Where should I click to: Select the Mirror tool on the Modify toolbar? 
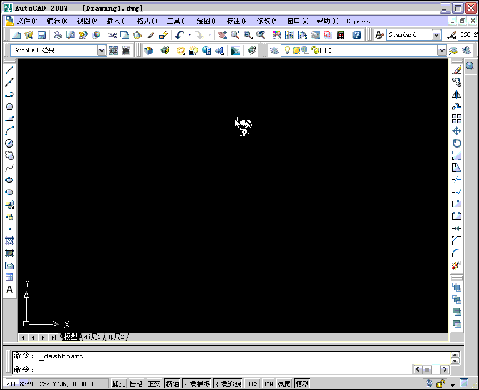pyautogui.click(x=456, y=94)
